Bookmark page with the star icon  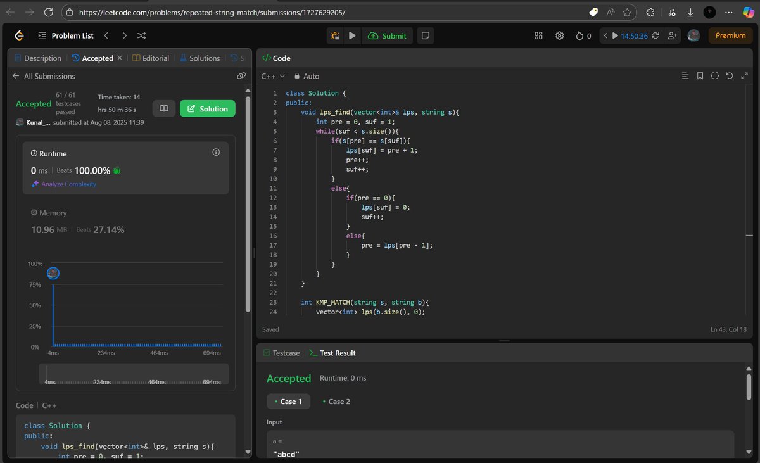(627, 12)
